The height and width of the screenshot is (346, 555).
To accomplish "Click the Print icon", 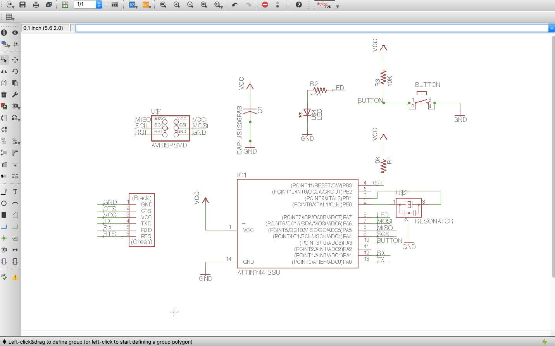I will coord(36,5).
